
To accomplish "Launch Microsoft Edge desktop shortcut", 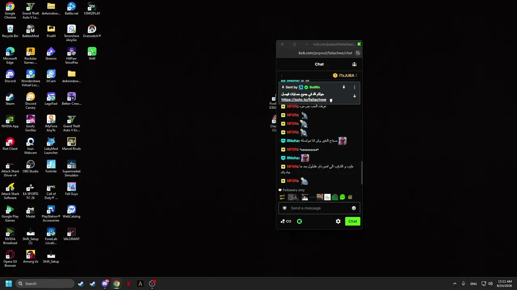I will click(x=10, y=56).
